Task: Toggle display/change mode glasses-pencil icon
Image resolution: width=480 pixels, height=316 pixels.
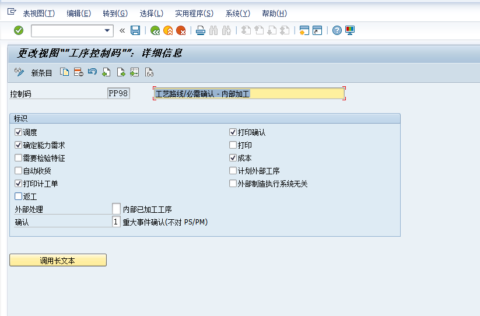Action: [x=19, y=72]
